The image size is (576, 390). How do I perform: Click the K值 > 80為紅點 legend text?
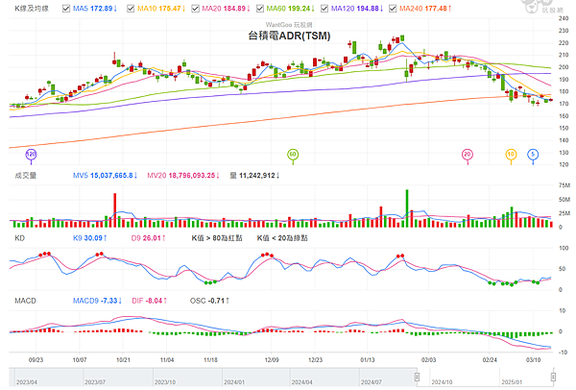click(217, 238)
